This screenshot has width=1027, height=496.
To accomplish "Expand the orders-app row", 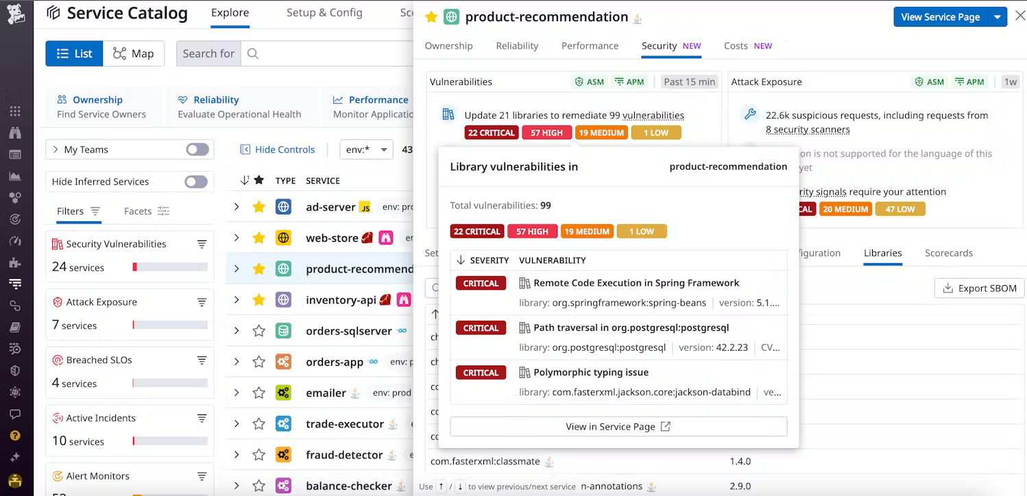I will click(237, 362).
